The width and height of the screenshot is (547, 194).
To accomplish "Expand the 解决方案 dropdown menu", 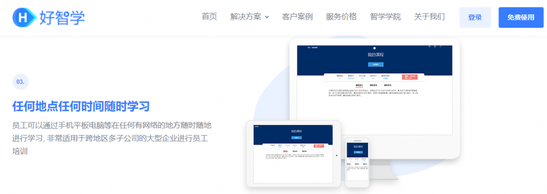I will tap(249, 17).
